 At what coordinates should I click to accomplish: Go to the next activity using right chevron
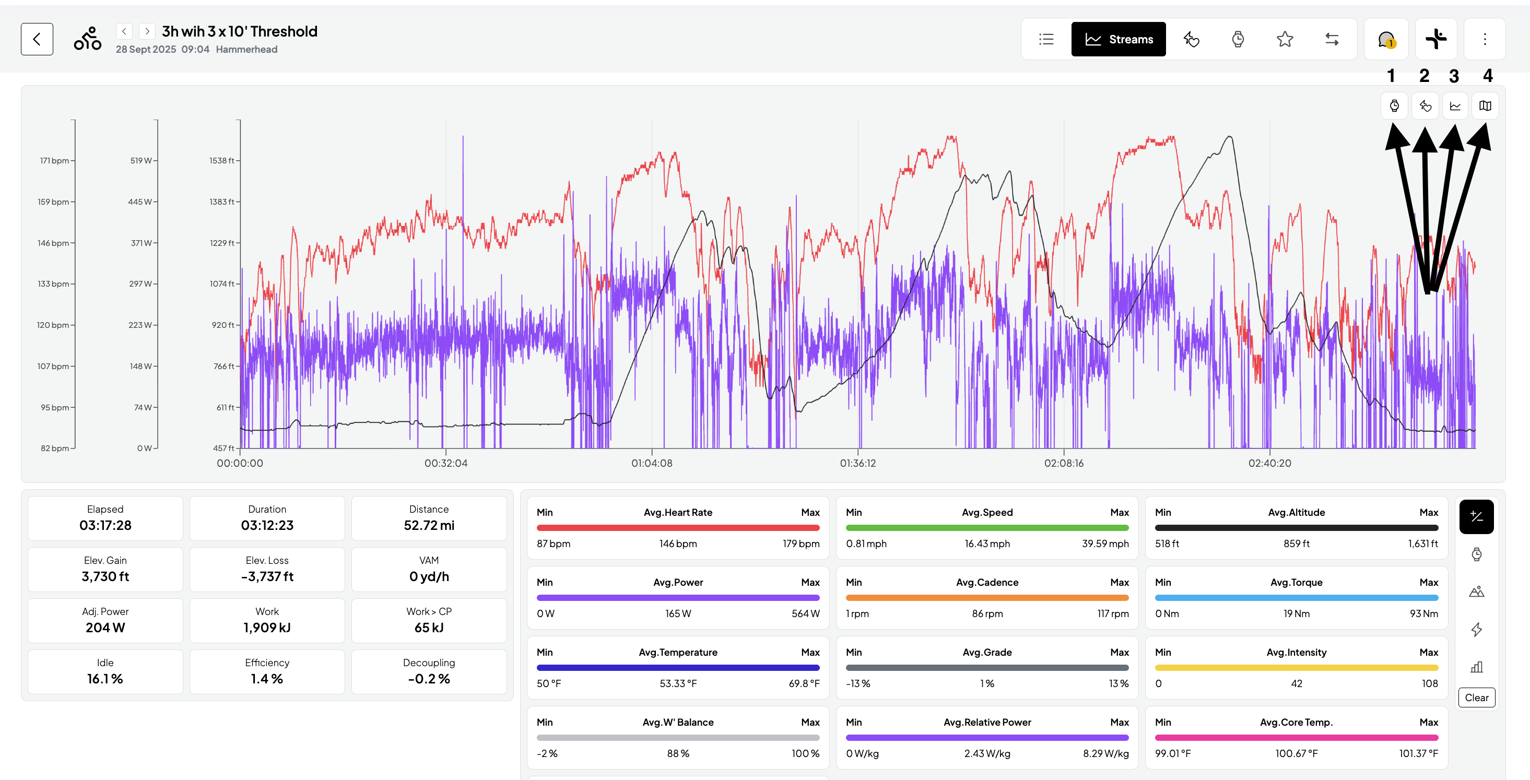point(147,31)
